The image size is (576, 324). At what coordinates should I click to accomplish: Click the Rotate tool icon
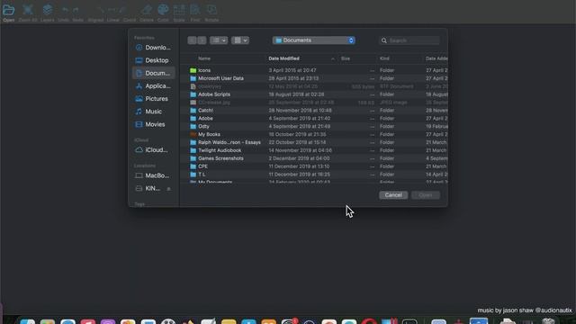pos(211,10)
